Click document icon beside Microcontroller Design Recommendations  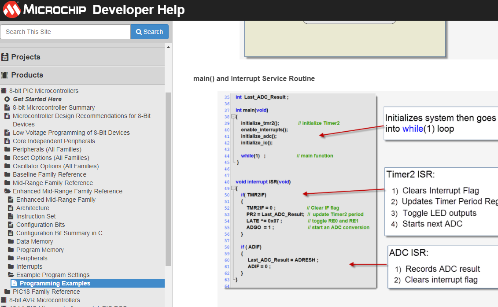tap(7, 116)
